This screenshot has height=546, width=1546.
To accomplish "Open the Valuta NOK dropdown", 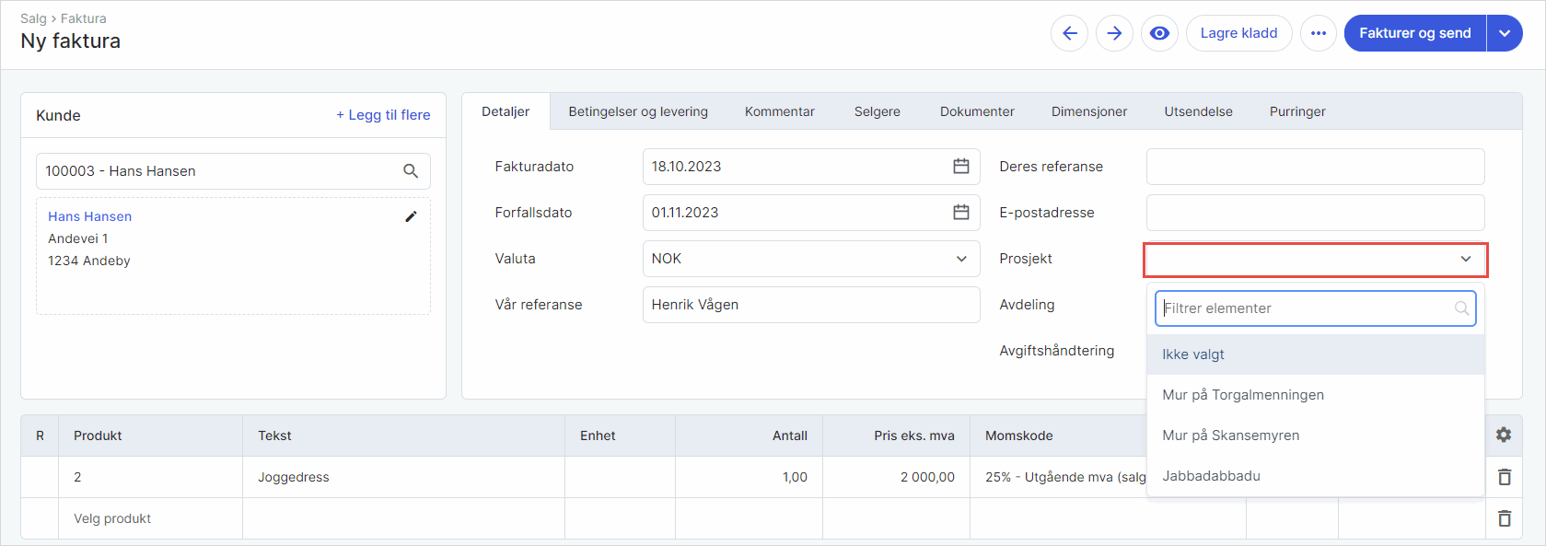I will tap(811, 259).
